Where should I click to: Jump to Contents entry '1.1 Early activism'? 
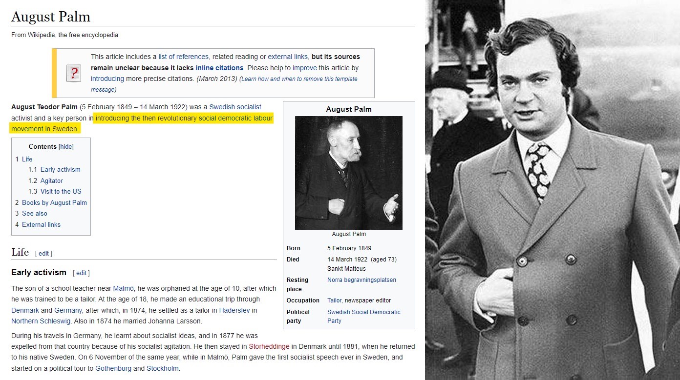(x=54, y=169)
